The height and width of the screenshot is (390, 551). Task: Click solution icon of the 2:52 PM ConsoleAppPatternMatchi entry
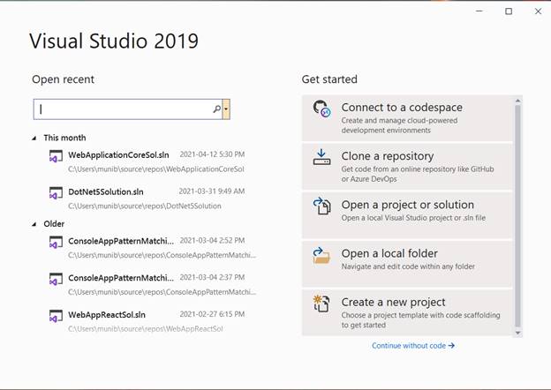pyautogui.click(x=56, y=242)
